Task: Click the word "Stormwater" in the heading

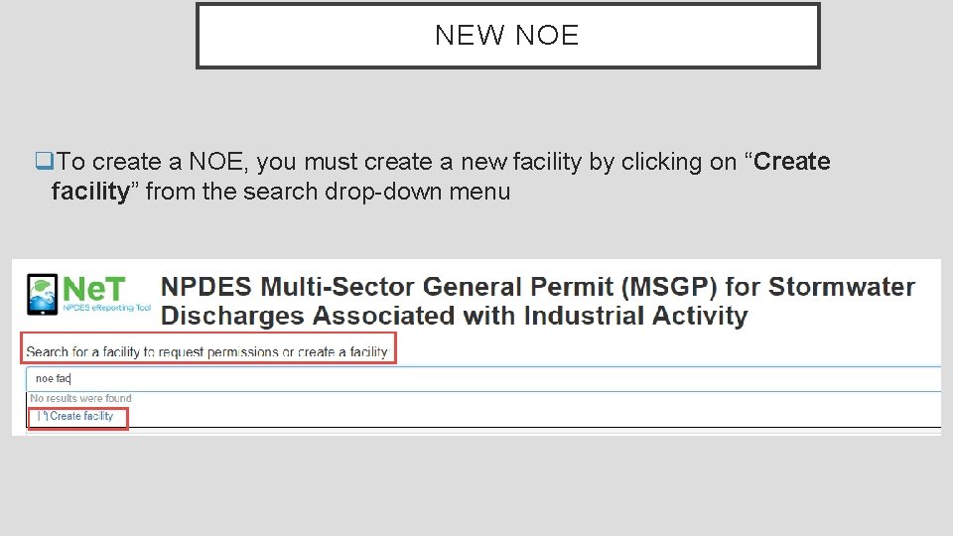Action: point(842,287)
